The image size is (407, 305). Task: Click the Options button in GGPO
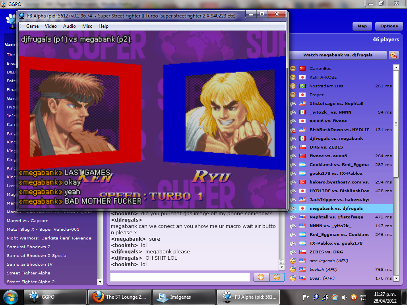click(x=389, y=26)
